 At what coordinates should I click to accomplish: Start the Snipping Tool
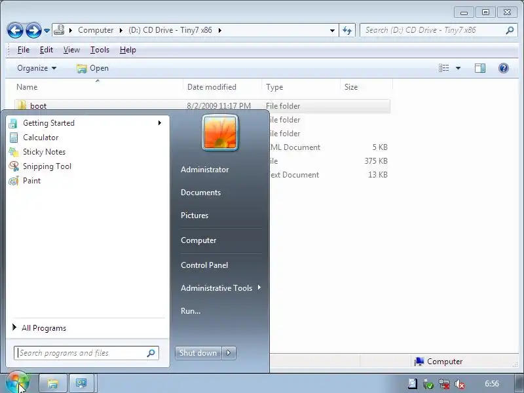point(88,166)
